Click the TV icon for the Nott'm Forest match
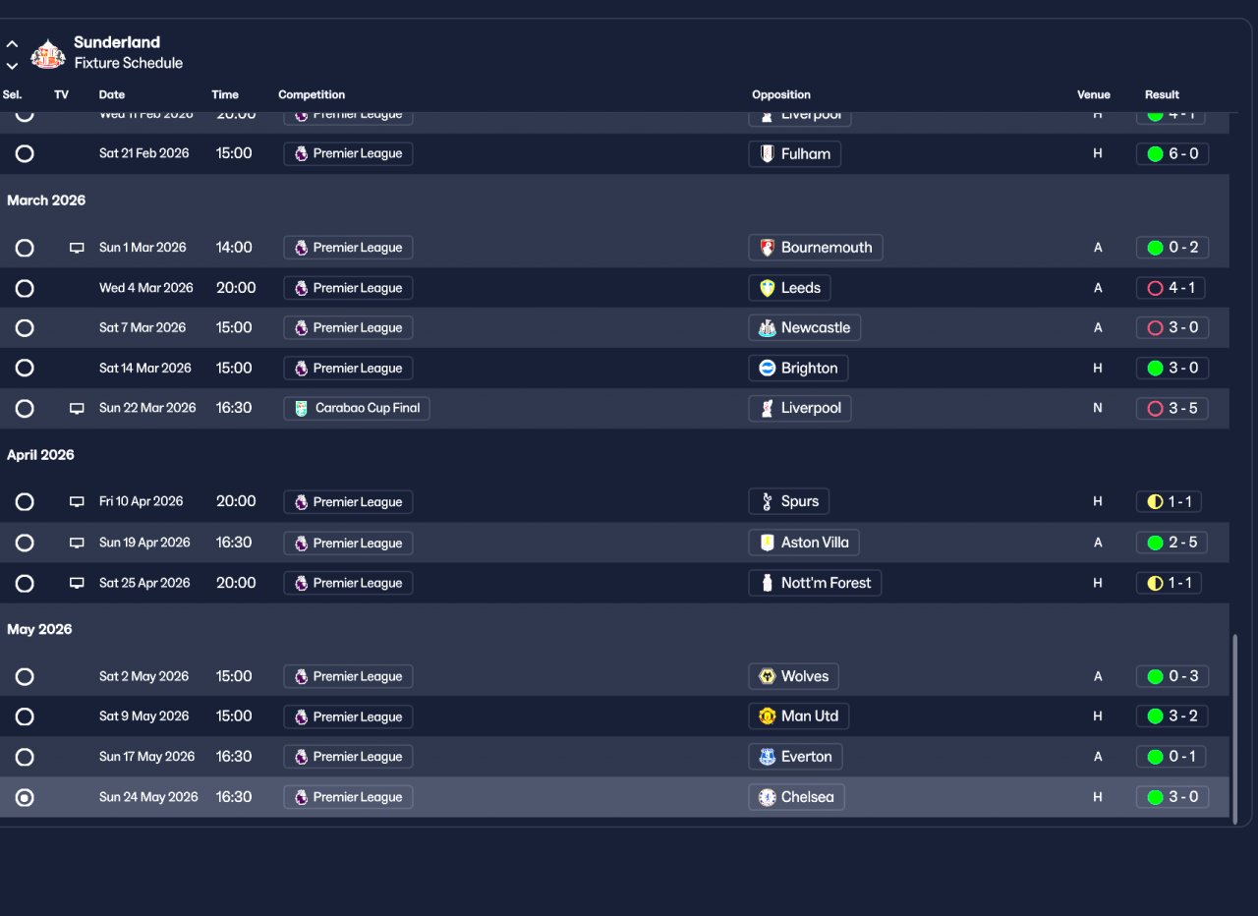The image size is (1258, 916). coord(77,583)
